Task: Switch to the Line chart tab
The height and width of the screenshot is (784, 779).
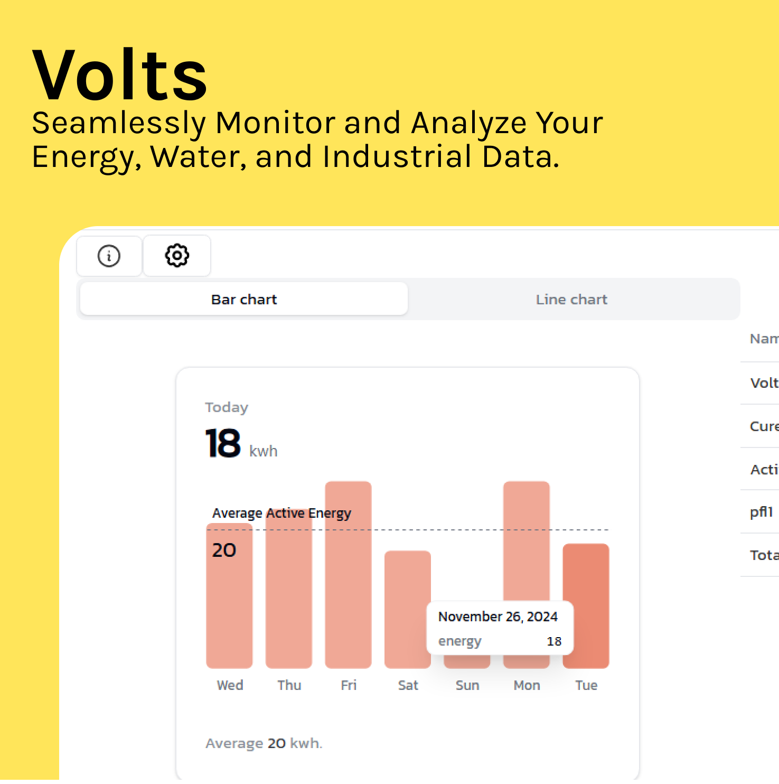Action: 571,300
